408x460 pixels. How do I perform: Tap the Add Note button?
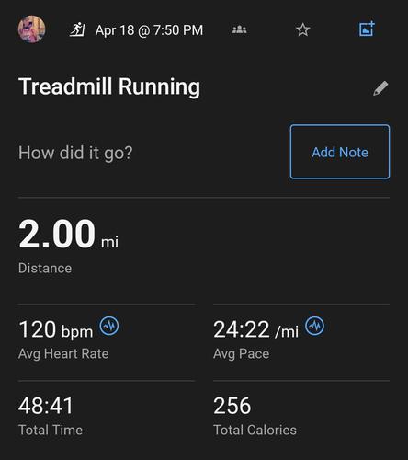coord(340,152)
